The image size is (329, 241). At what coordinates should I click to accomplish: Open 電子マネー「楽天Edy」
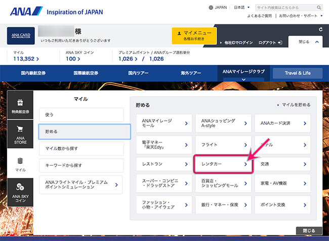coord(164,144)
